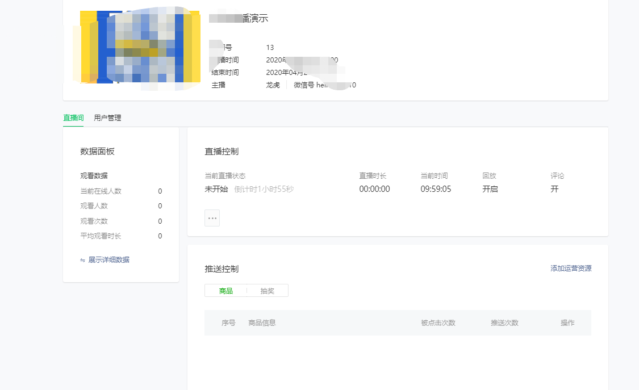Click the 未开始 status text

tap(216, 189)
